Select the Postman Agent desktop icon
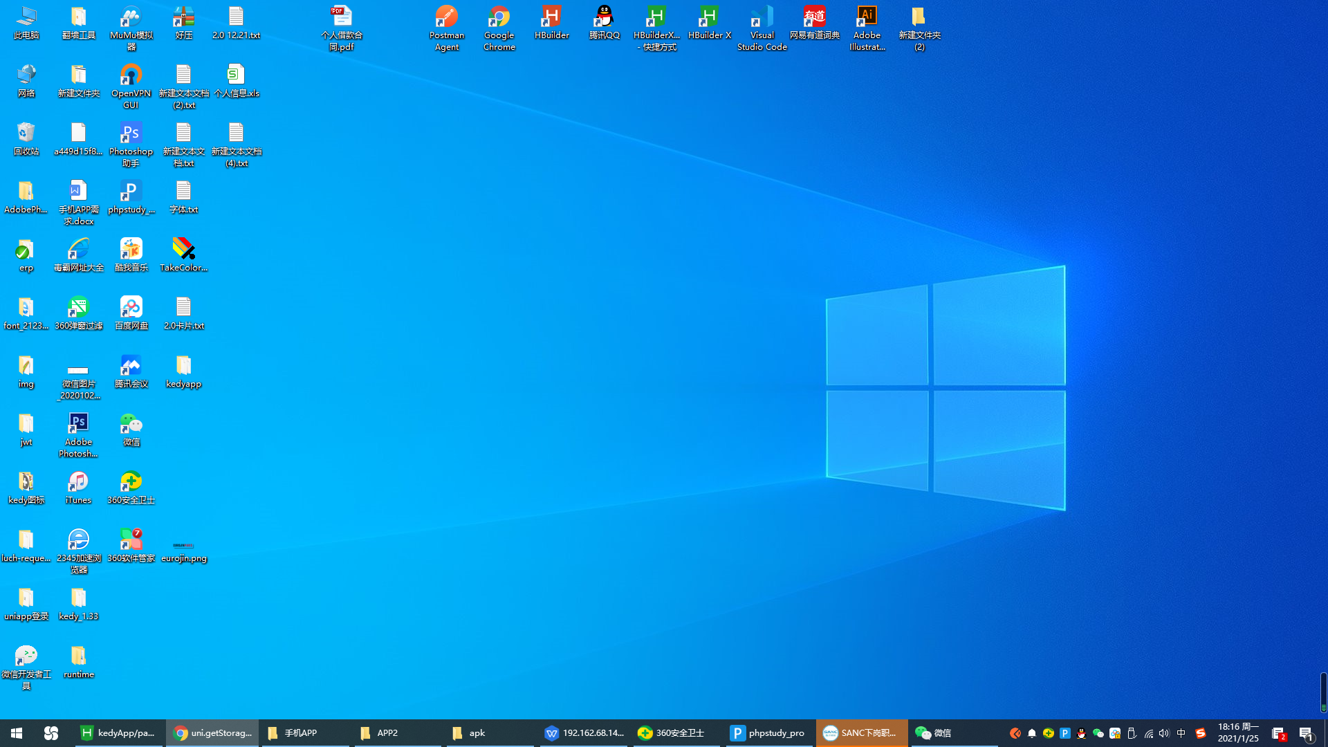Viewport: 1328px width, 747px height. [446, 17]
